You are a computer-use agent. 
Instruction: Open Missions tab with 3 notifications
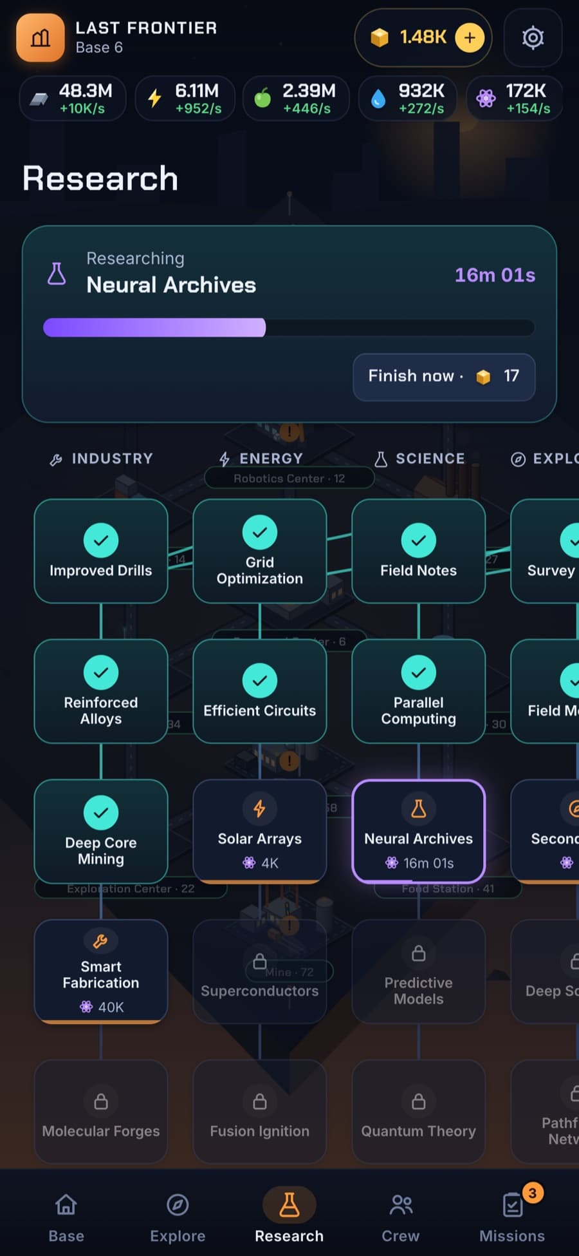512,1217
